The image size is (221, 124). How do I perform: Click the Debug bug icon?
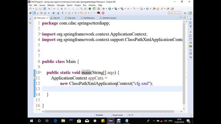coord(104,9)
